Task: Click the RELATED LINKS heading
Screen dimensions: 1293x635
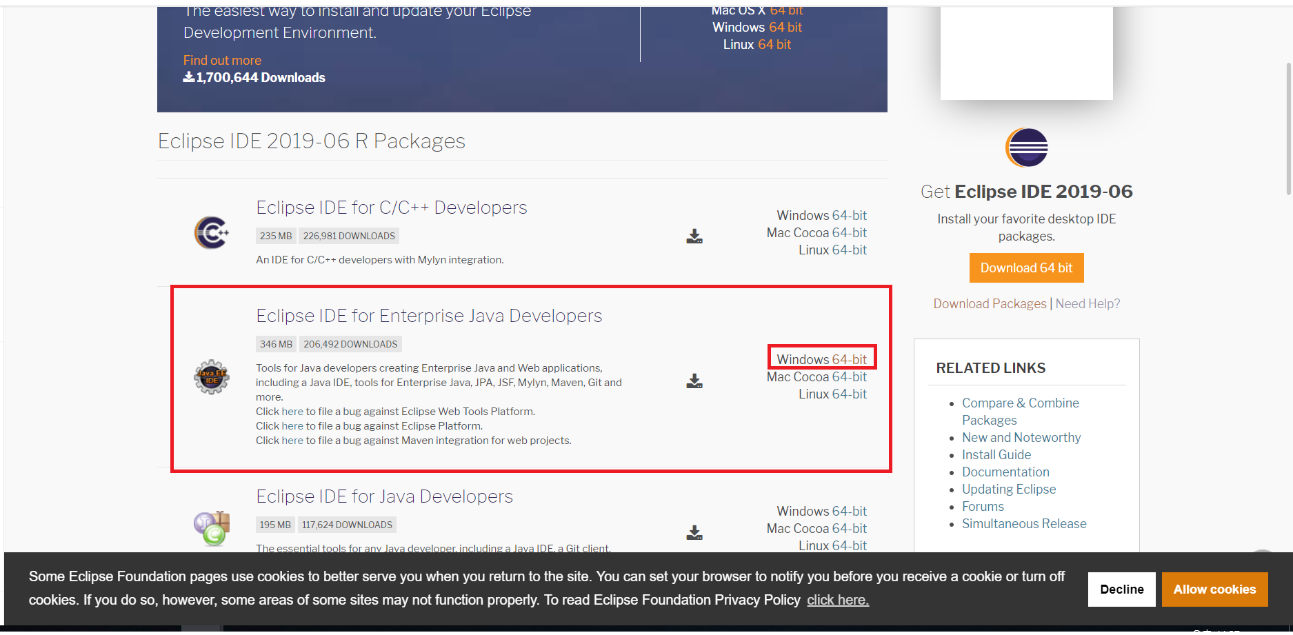Action: (x=990, y=368)
